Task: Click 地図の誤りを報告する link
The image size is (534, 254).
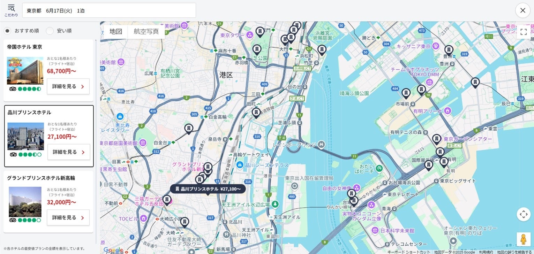Action: point(514,252)
